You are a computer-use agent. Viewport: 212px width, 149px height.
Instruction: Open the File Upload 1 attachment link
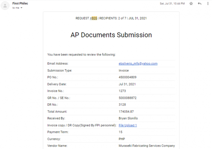point(128,125)
